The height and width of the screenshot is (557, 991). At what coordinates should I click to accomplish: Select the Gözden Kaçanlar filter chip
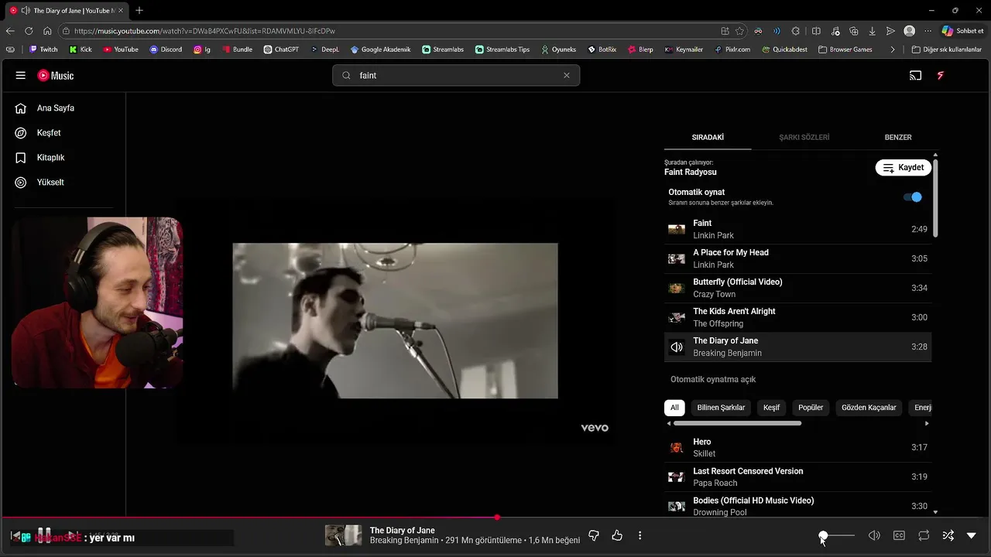(869, 408)
